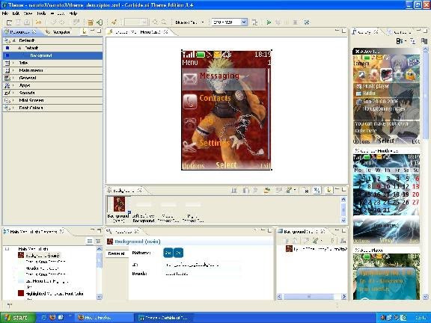431x323 pixels.
Task: Open the Edit menu
Action: pyautogui.click(x=16, y=13)
